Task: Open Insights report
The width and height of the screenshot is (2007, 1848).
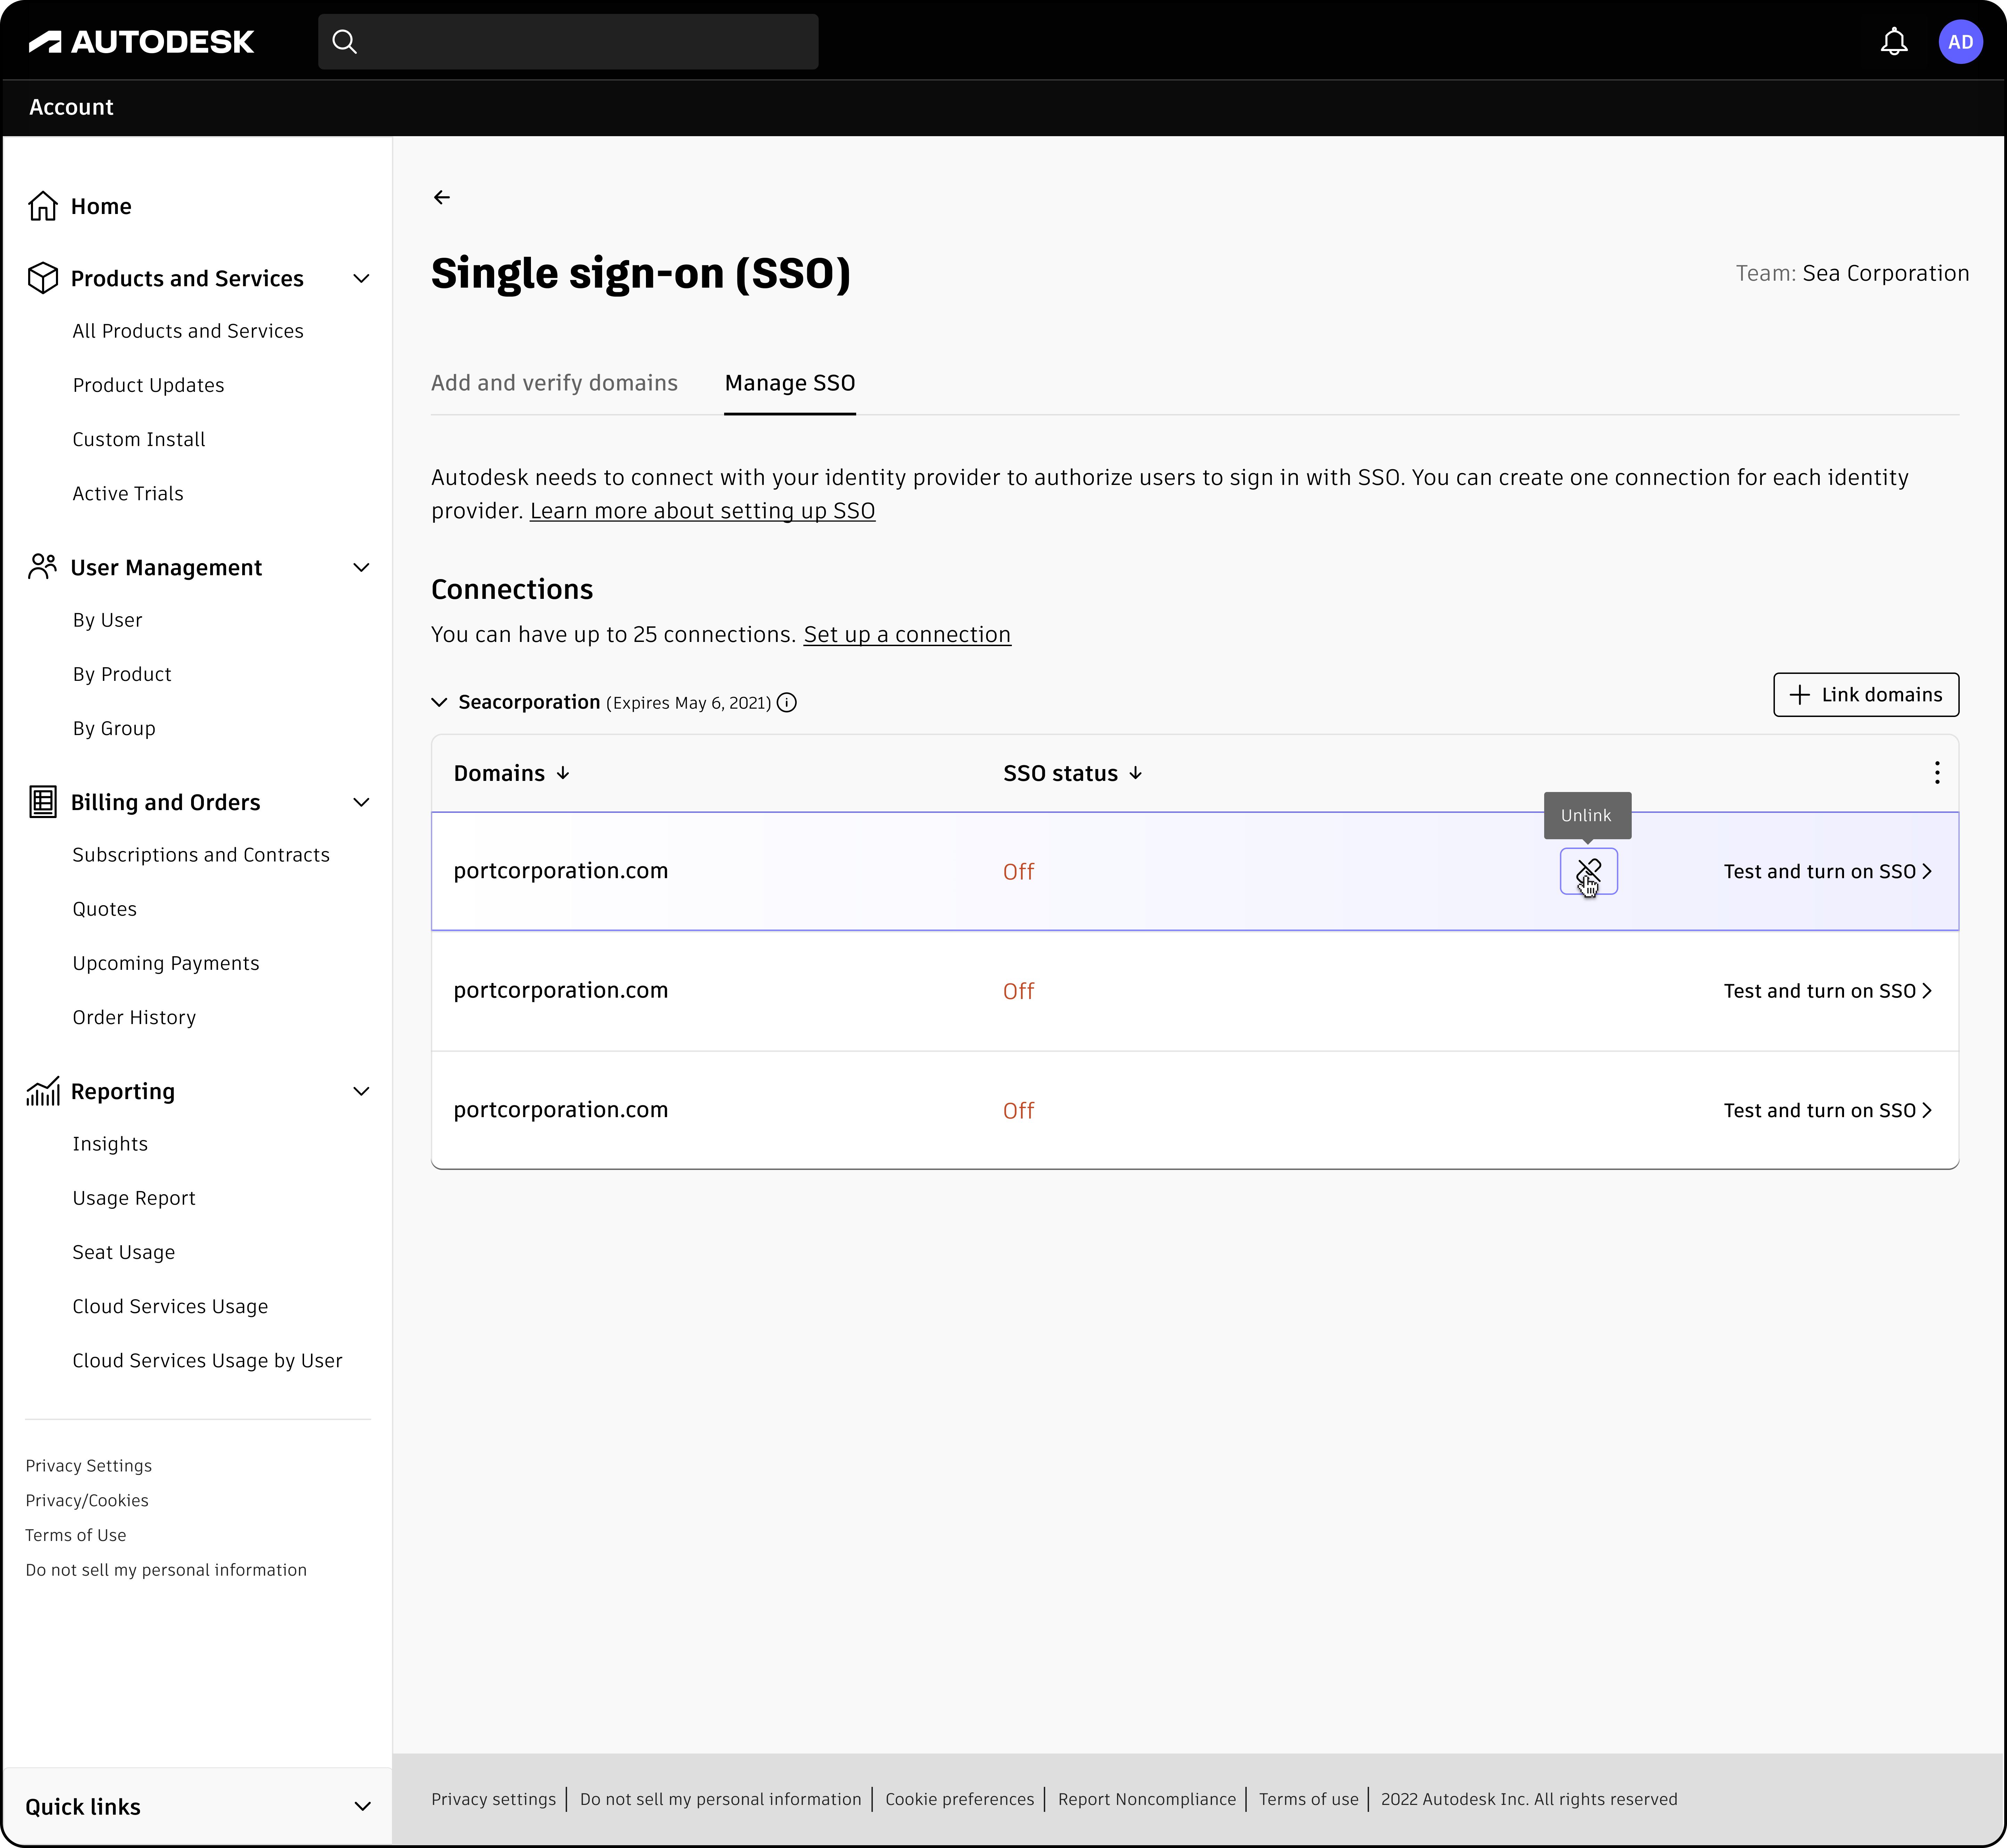Action: point(110,1144)
